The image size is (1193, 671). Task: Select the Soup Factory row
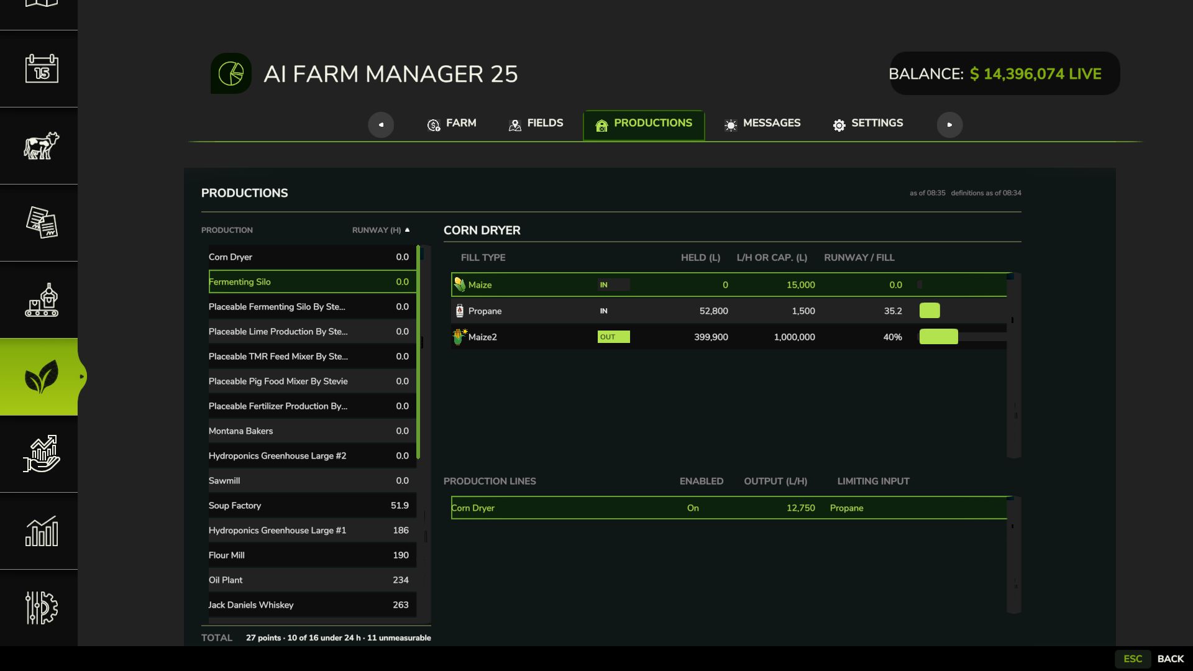(x=313, y=506)
